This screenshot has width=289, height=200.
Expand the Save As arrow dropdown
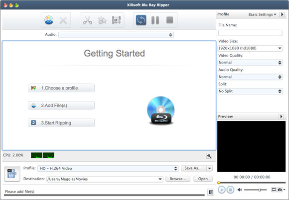pyautogui.click(x=210, y=168)
